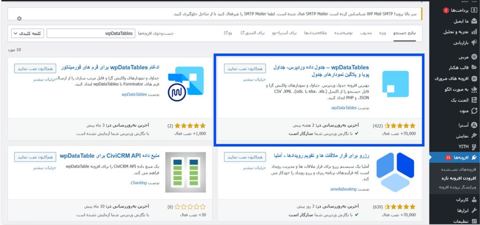Click the نمایش paintbrush icon
Viewport: 480px width, 225px height.
[x=474, y=136]
